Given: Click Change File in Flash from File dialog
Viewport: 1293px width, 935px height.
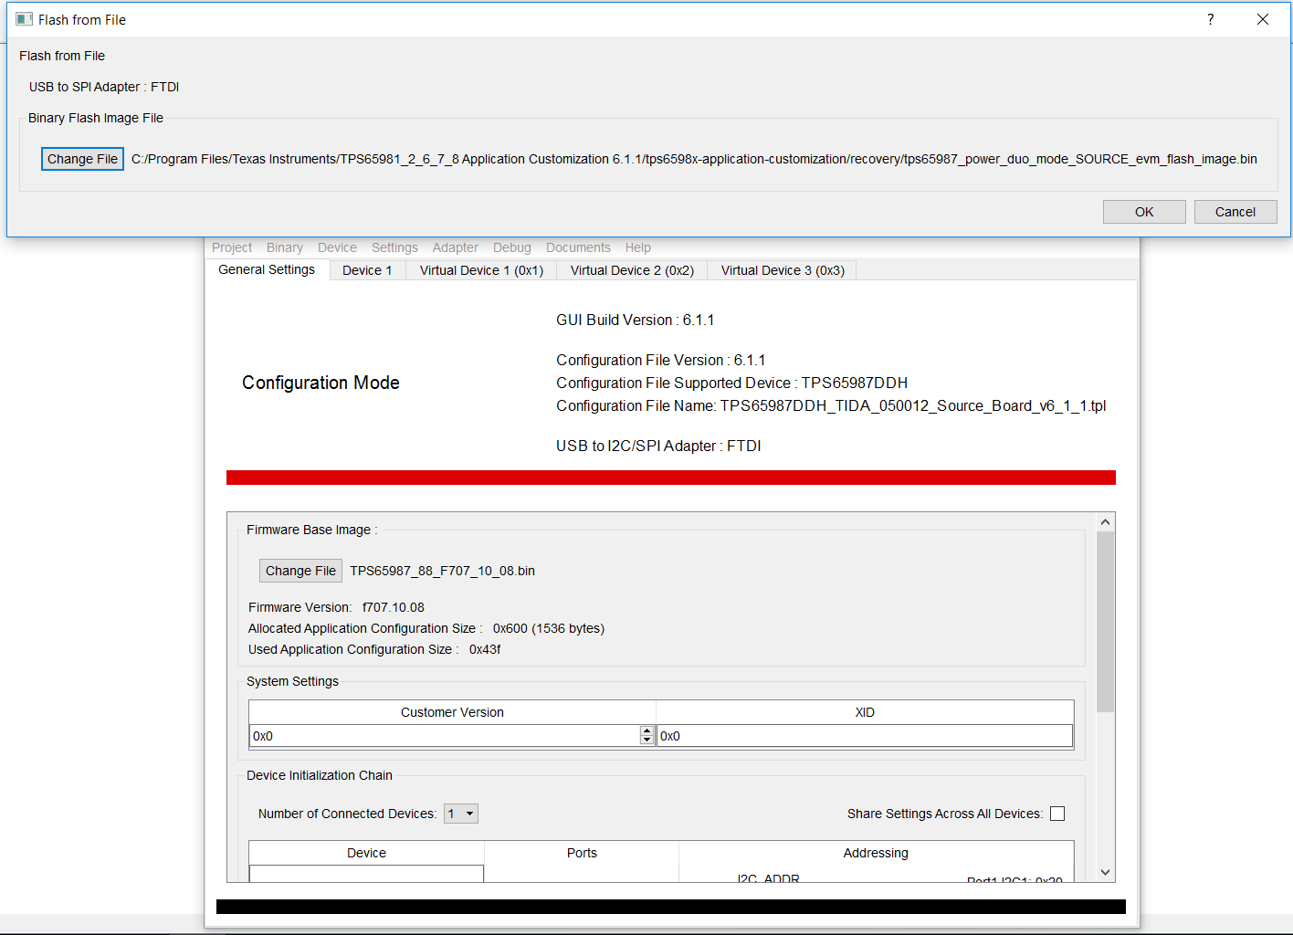Looking at the screenshot, I should 82,159.
